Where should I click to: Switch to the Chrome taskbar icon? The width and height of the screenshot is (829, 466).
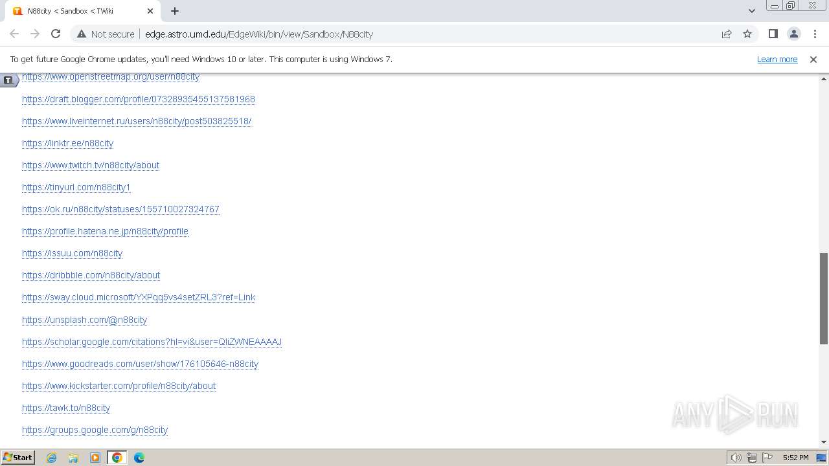pyautogui.click(x=117, y=458)
